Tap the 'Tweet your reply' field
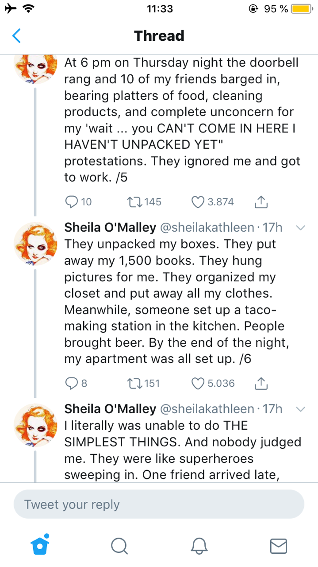The height and width of the screenshot is (567, 318). 159,504
